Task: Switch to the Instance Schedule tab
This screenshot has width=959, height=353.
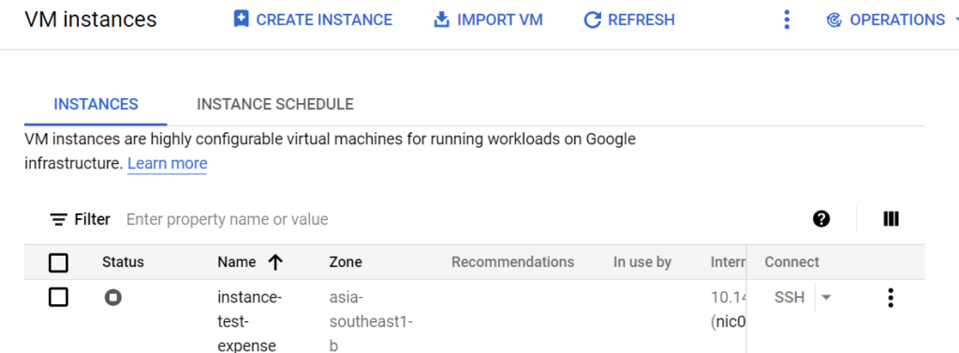Action: [275, 104]
